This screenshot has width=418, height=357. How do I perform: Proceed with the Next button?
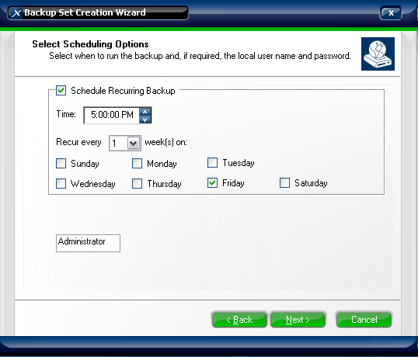point(298,319)
